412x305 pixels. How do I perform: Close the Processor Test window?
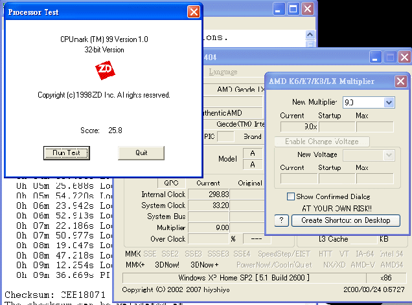(x=194, y=12)
